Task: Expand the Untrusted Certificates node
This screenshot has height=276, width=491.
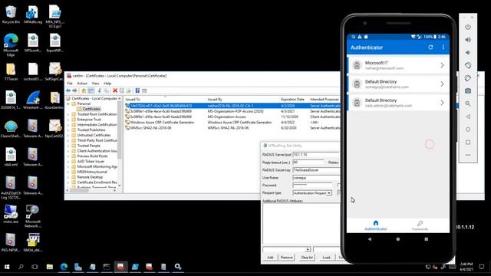Action: [x=68, y=135]
